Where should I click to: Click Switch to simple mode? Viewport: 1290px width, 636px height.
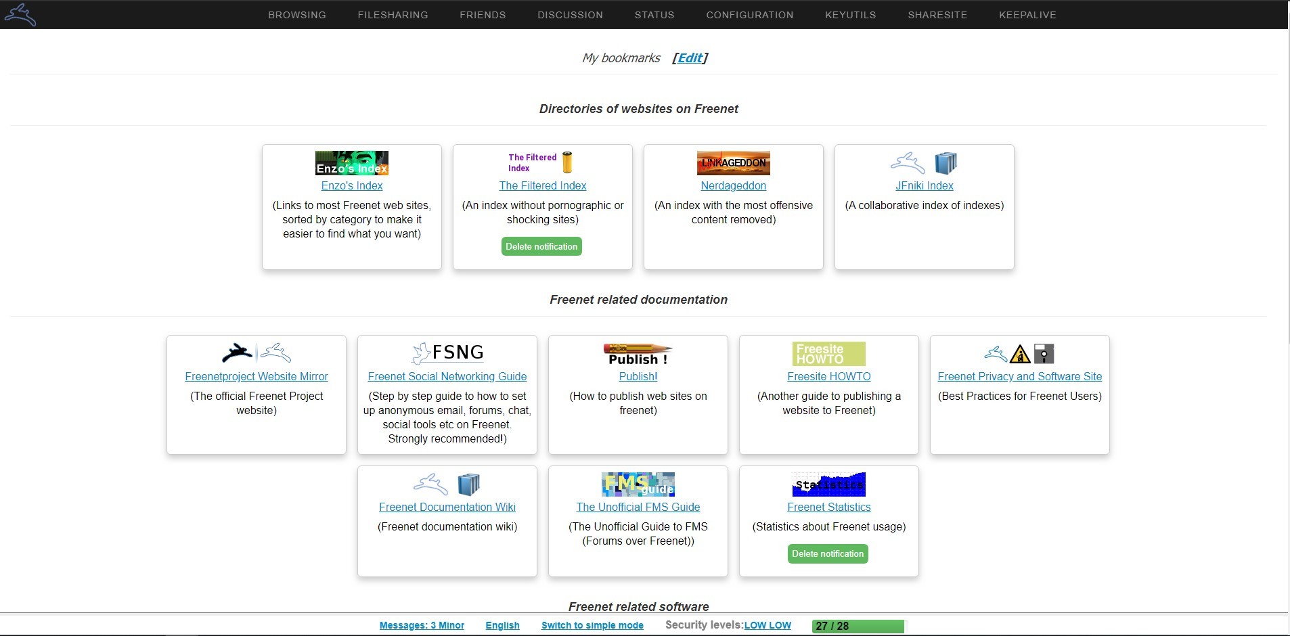592,625
